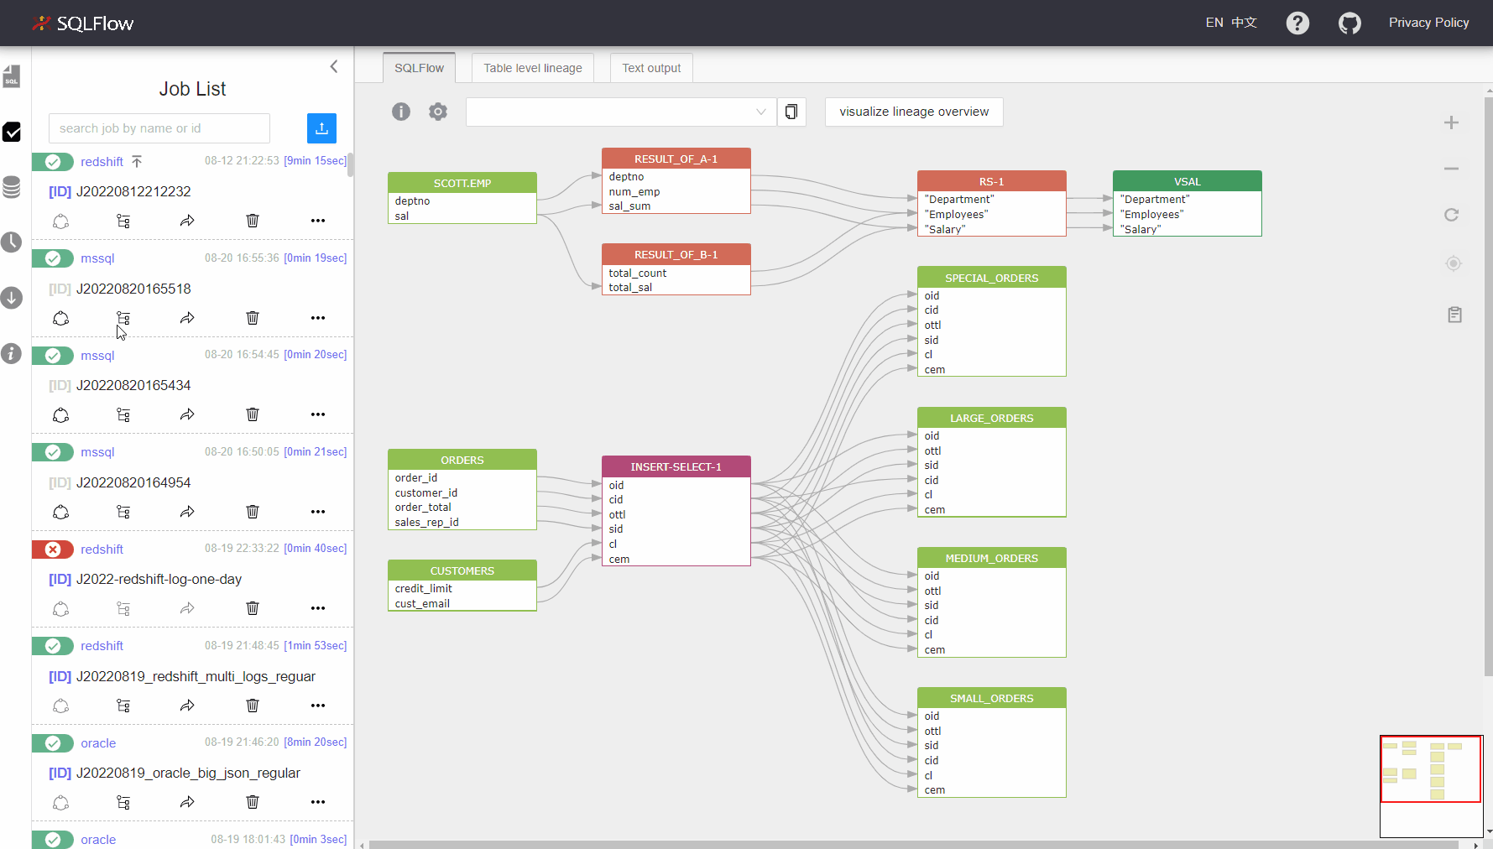This screenshot has height=849, width=1493.
Task: Open more options for J20220819_oracle_big_json_regular
Action: tap(318, 802)
